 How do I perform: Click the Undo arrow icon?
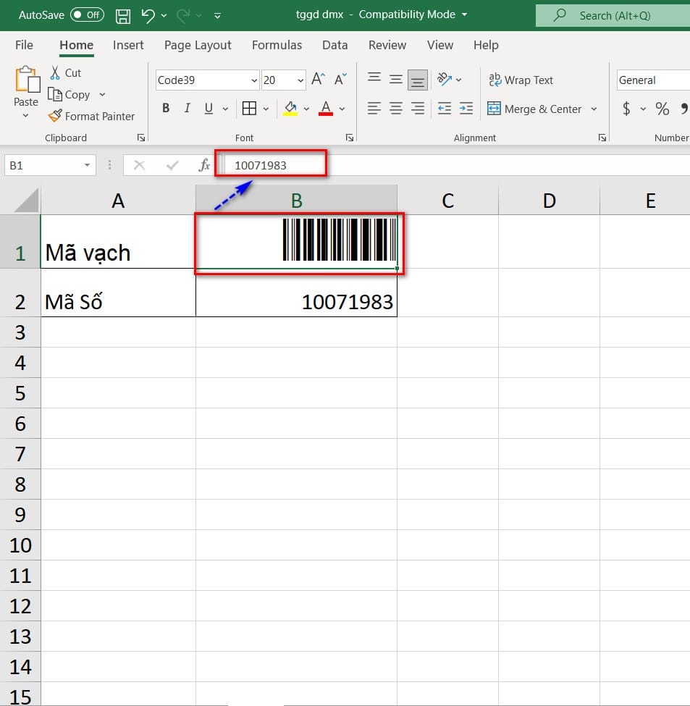click(148, 16)
